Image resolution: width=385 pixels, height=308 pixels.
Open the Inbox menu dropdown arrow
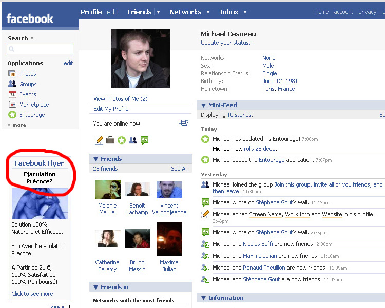(x=245, y=12)
